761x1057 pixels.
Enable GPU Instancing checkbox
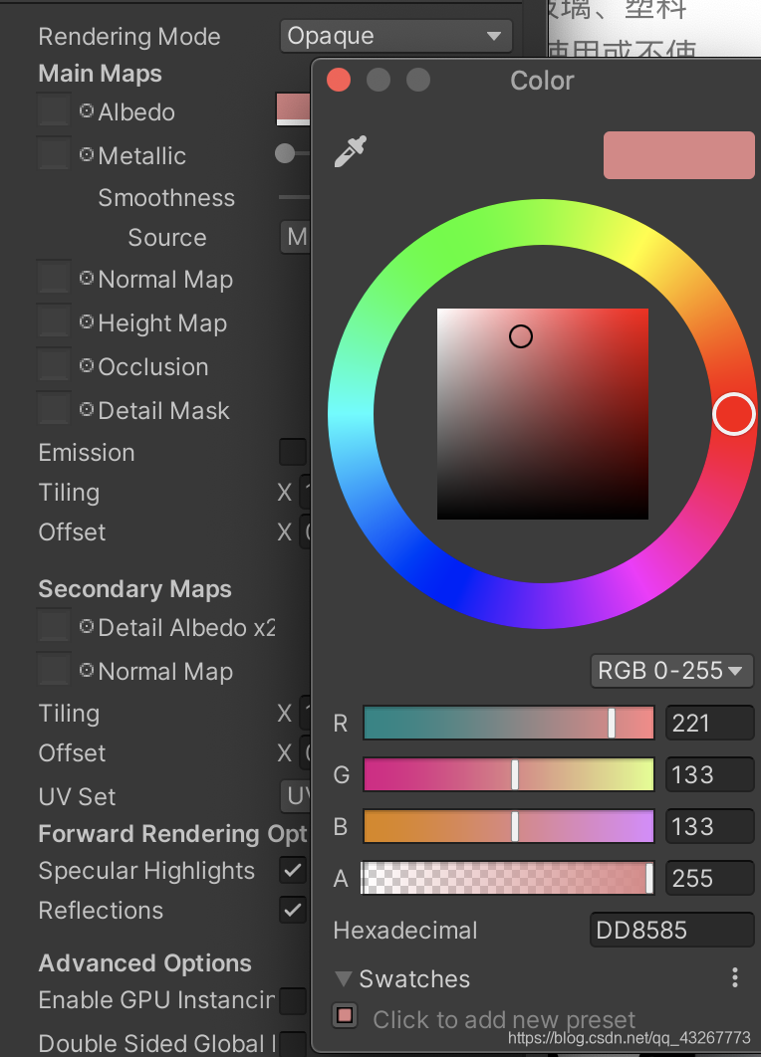pos(293,1001)
